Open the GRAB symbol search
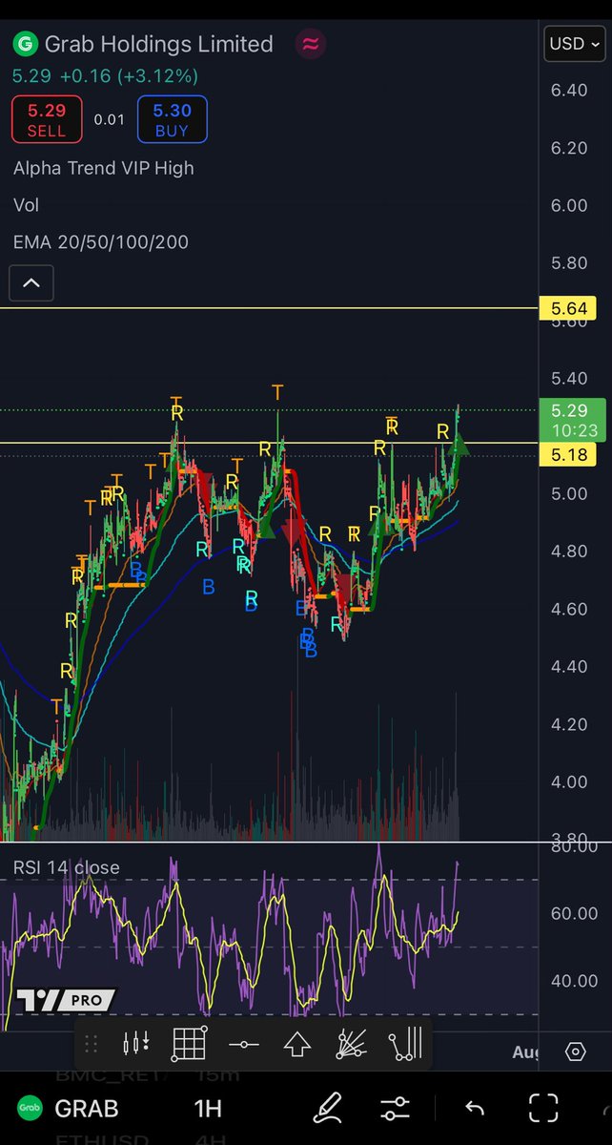This screenshot has width=612, height=1145. [x=87, y=1109]
